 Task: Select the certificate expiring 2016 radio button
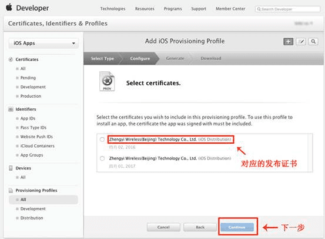102,140
